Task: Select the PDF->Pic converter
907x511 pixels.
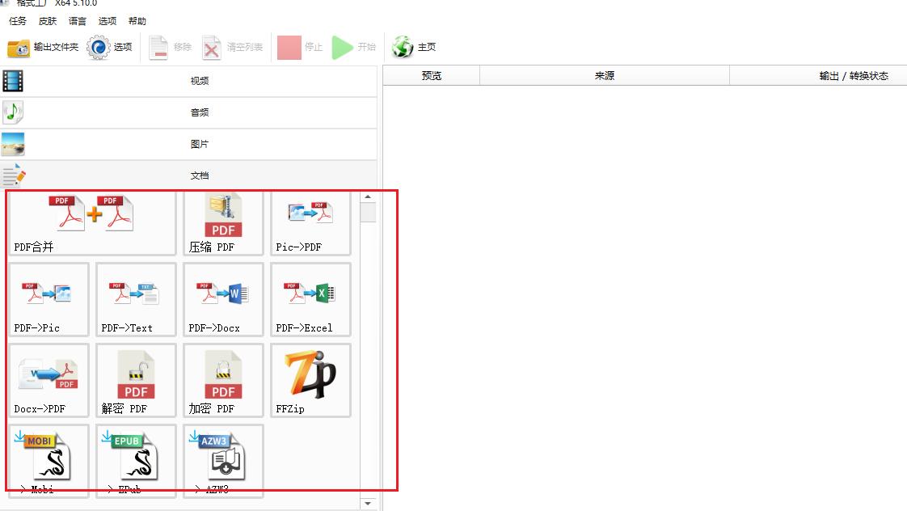Action: click(49, 299)
